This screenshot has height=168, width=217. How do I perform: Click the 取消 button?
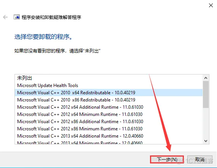(200, 159)
